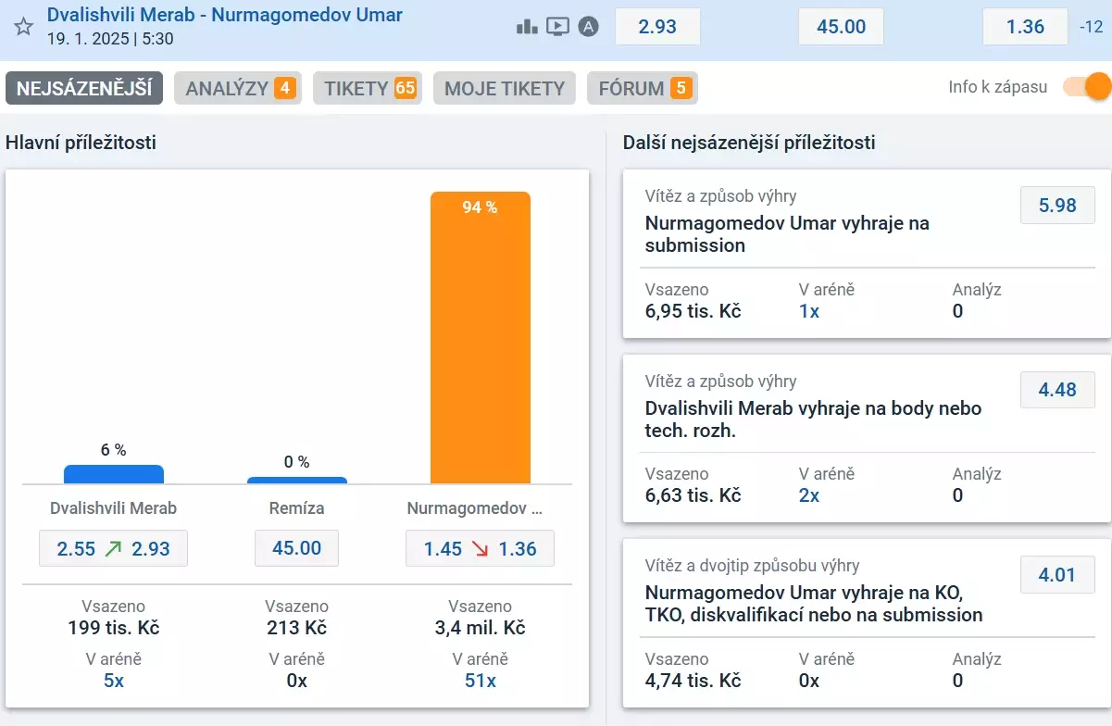The image size is (1112, 726).
Task: Open the 51x arena link under Nurmagomedov
Action: coord(480,681)
